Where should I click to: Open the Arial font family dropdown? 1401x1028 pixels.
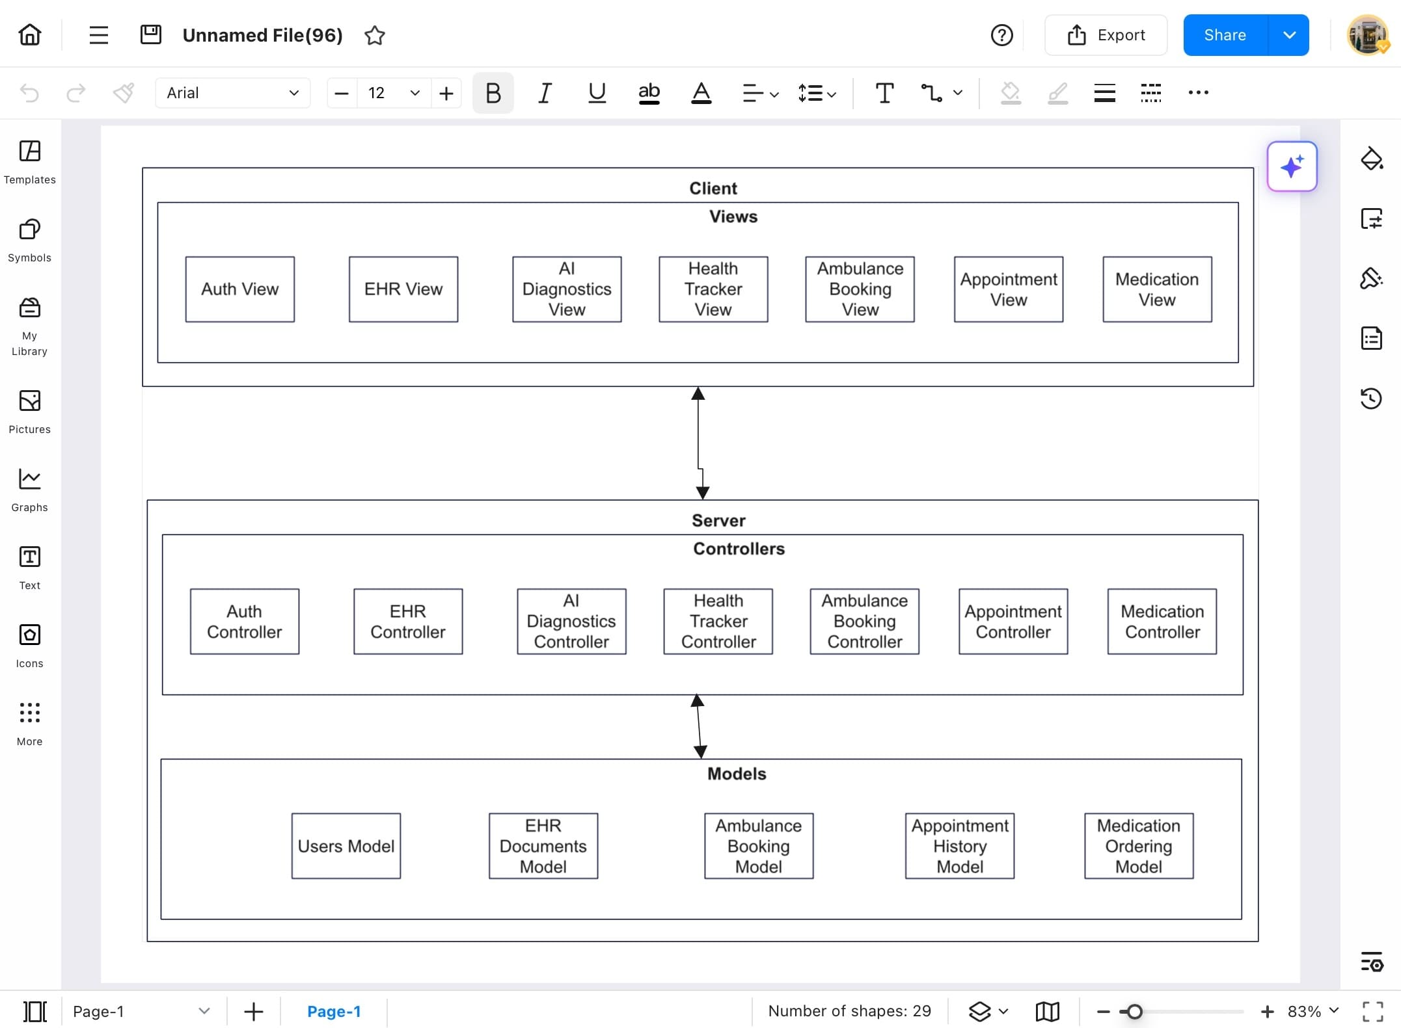[x=232, y=92]
